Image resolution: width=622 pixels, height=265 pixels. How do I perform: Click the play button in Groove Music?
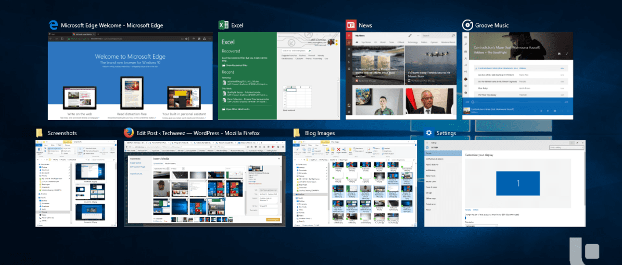541,111
